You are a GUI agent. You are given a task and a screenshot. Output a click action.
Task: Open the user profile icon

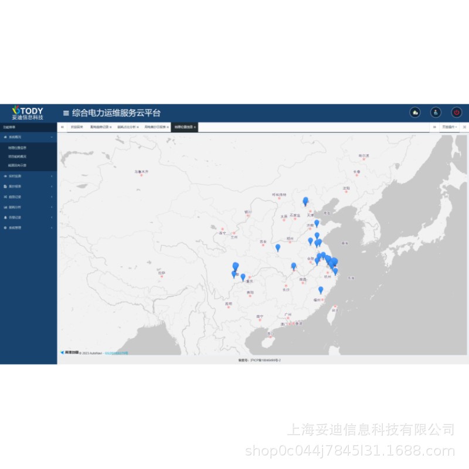pos(436,113)
